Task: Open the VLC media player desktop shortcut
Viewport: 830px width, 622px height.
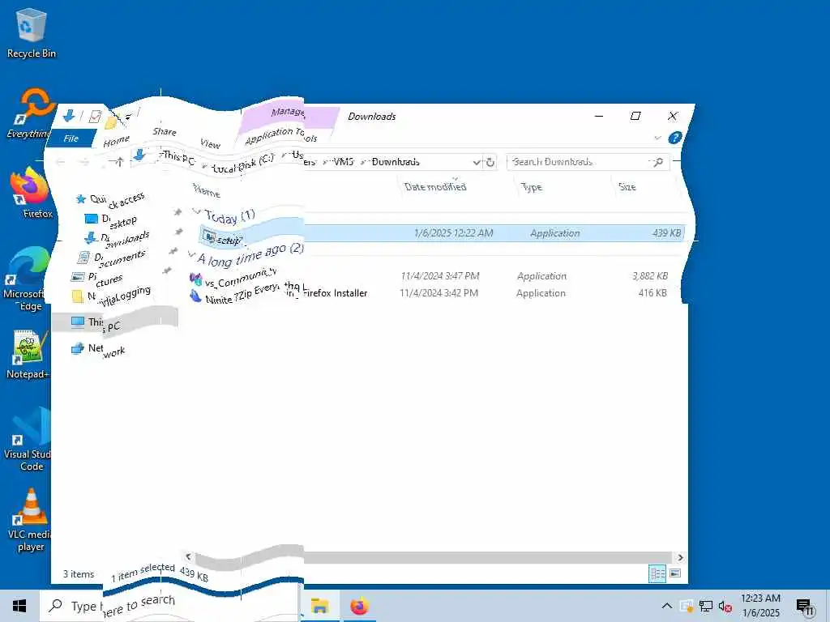Action: [x=30, y=520]
